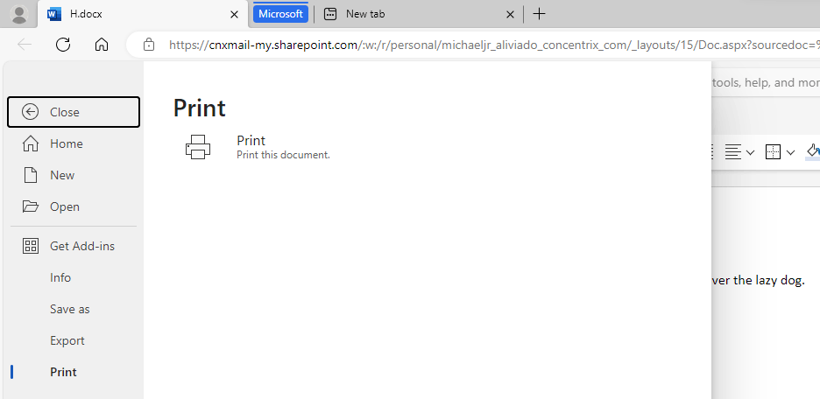Expand the borders dropdown arrow
This screenshot has height=399, width=820.
tap(790, 152)
